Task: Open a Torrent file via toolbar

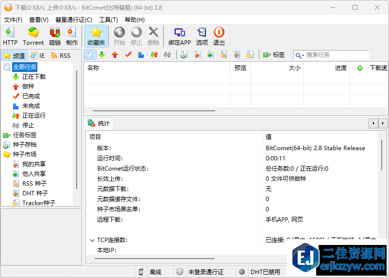Action: 33,36
